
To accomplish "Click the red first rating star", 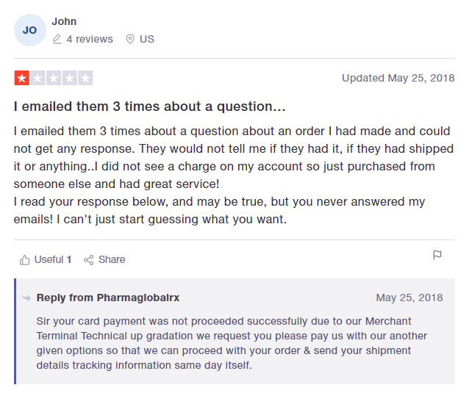I will tap(22, 78).
